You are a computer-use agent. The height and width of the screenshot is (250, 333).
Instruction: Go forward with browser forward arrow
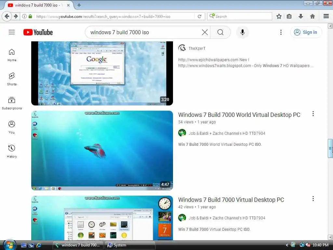coord(16,16)
